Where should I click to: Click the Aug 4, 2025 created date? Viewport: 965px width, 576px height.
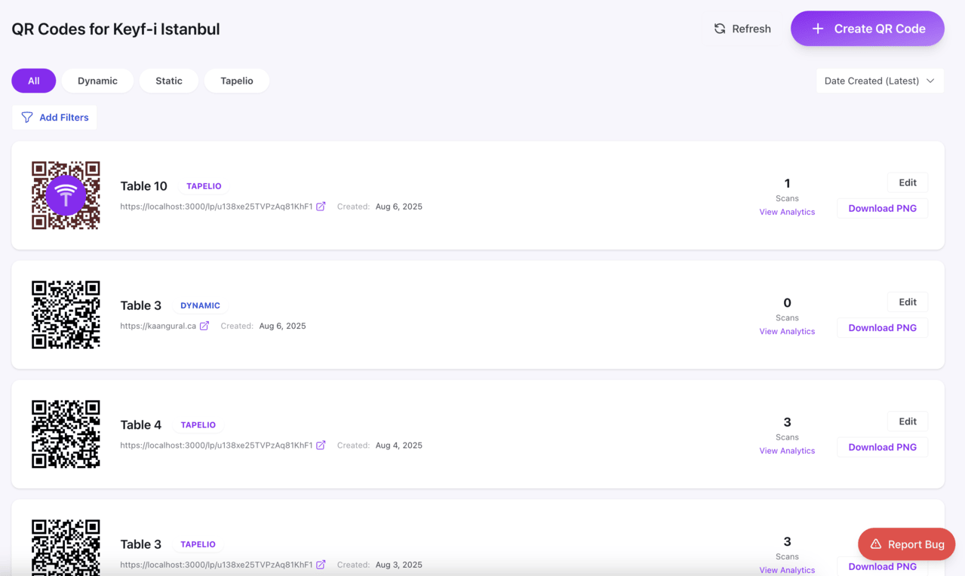[x=399, y=445]
